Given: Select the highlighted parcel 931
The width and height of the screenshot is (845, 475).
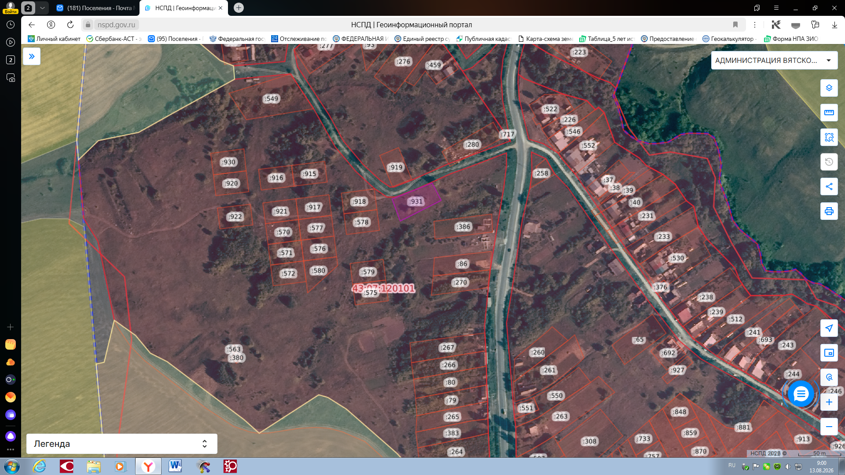Looking at the screenshot, I should pos(415,202).
